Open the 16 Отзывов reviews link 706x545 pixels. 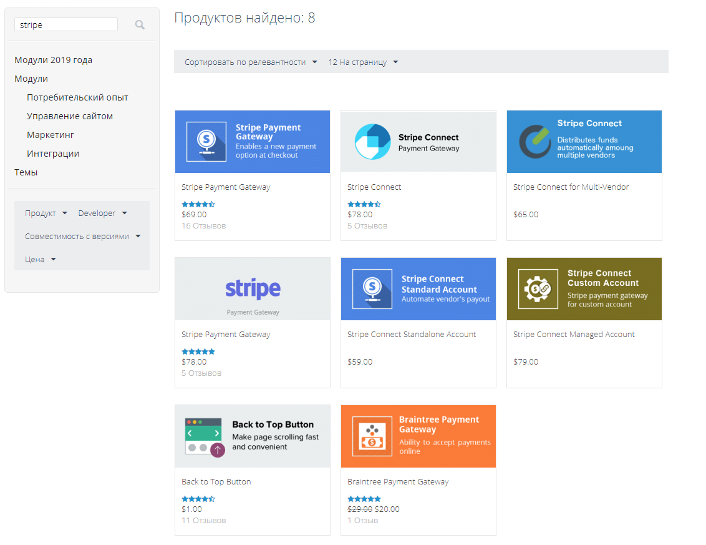203,226
